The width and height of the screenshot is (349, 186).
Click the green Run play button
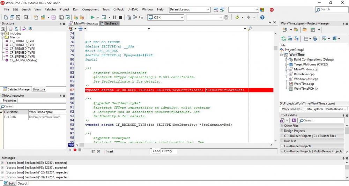coord(92,17)
